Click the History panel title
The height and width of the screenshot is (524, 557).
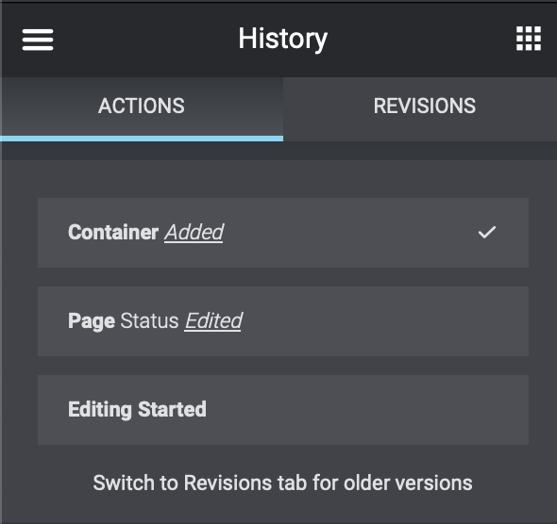coord(283,39)
